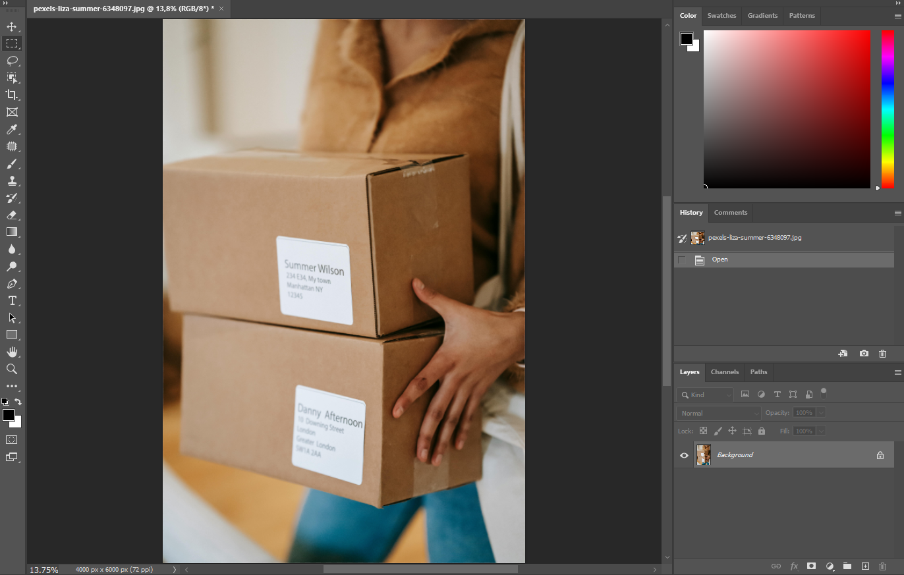Screen dimensions: 904x575
Task: Switch to the Comments tab
Action: pyautogui.click(x=731, y=213)
